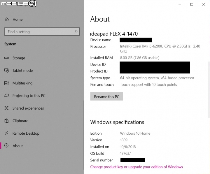Click the Tablet mode icon

pyautogui.click(x=6, y=71)
